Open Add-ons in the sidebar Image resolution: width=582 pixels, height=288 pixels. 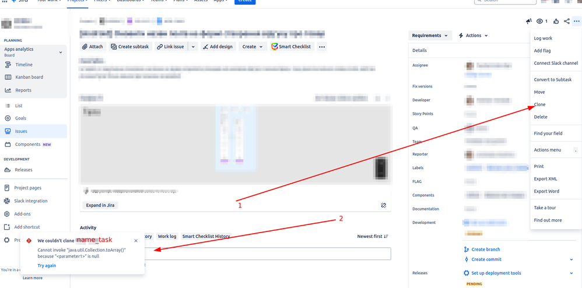click(x=22, y=214)
